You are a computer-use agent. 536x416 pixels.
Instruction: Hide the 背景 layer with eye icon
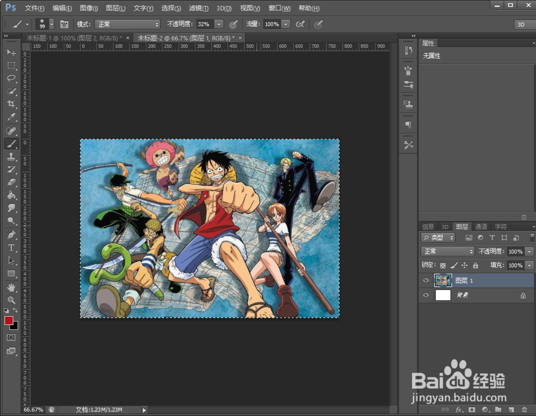426,295
